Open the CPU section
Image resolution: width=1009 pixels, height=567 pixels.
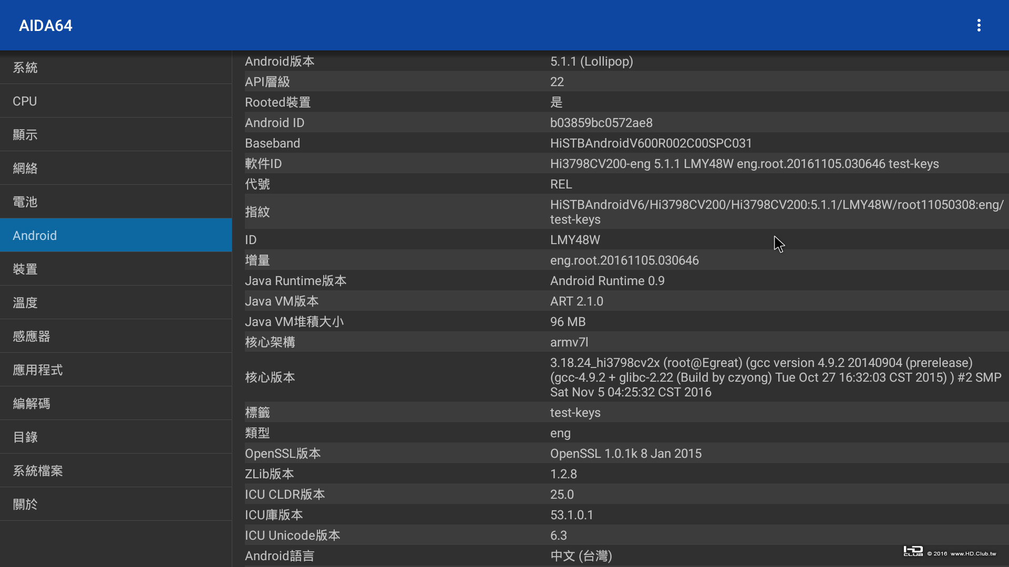[x=116, y=101]
